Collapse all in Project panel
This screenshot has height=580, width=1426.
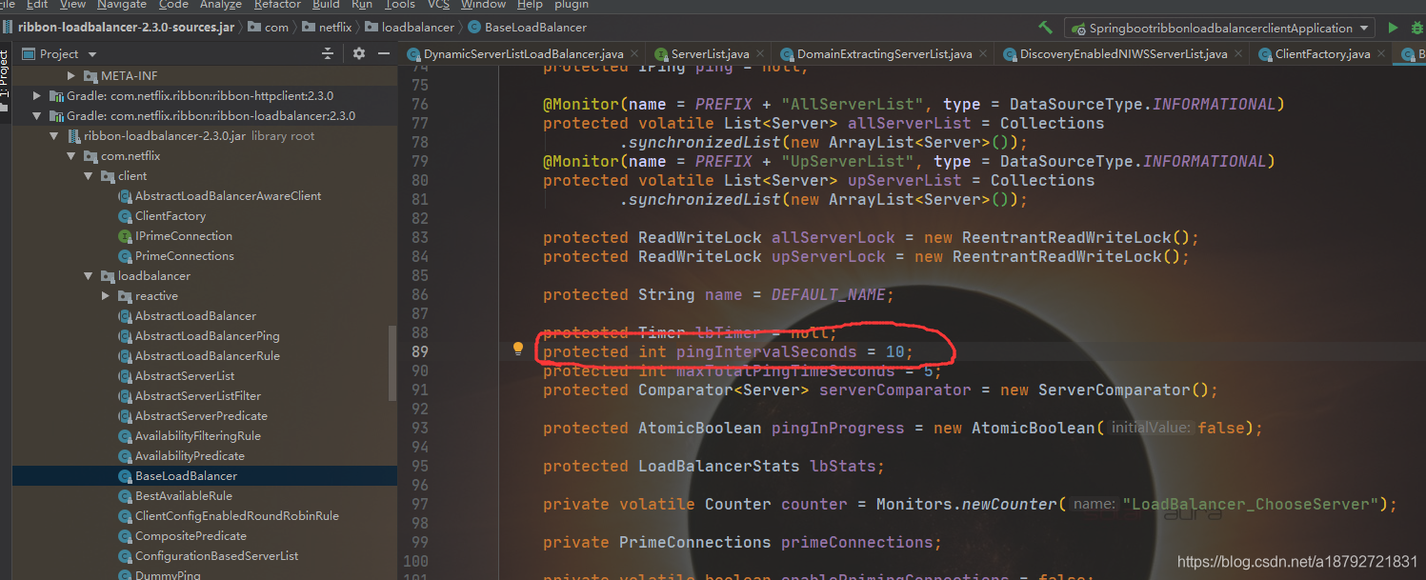(329, 54)
